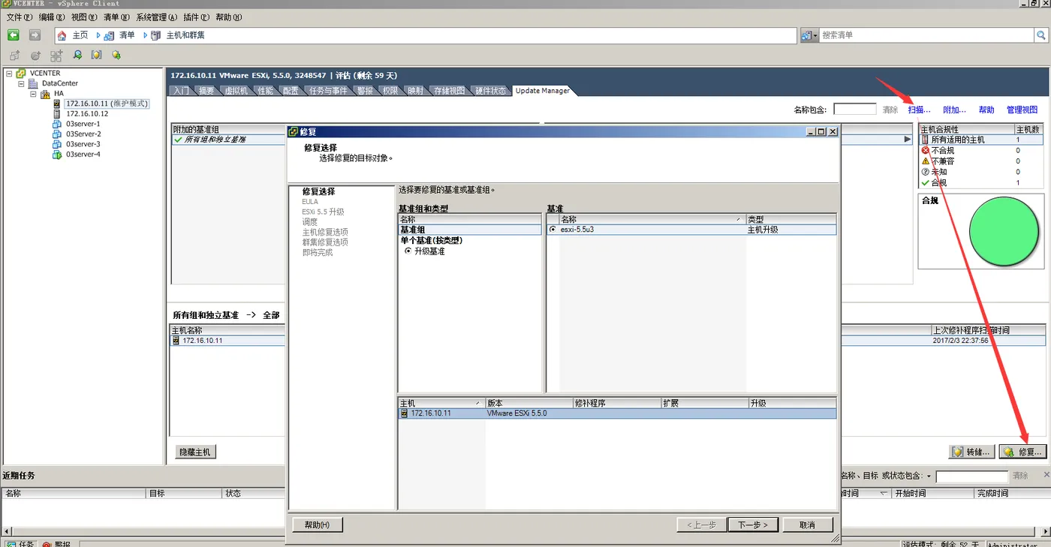
Task: Collapse the HA cluster tree node
Action: pyautogui.click(x=33, y=94)
